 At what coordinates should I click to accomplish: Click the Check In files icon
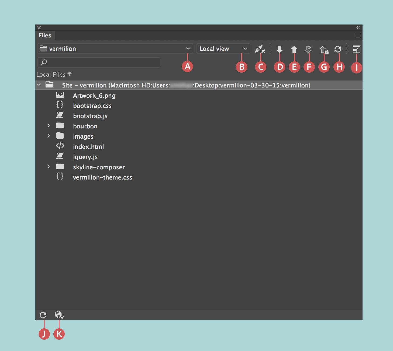coord(324,49)
